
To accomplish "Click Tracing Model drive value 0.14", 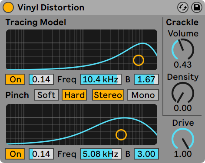I will click(41, 79).
